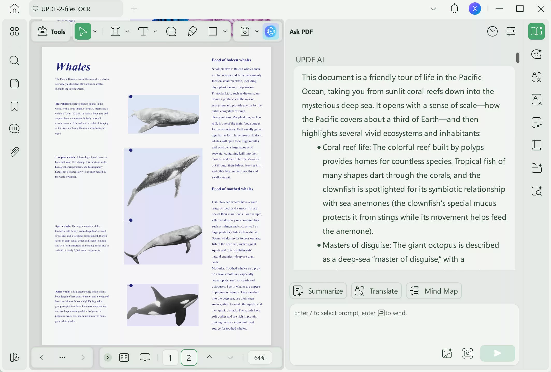Toggle the UPDF AI assistant button
551x372 pixels.
click(271, 32)
